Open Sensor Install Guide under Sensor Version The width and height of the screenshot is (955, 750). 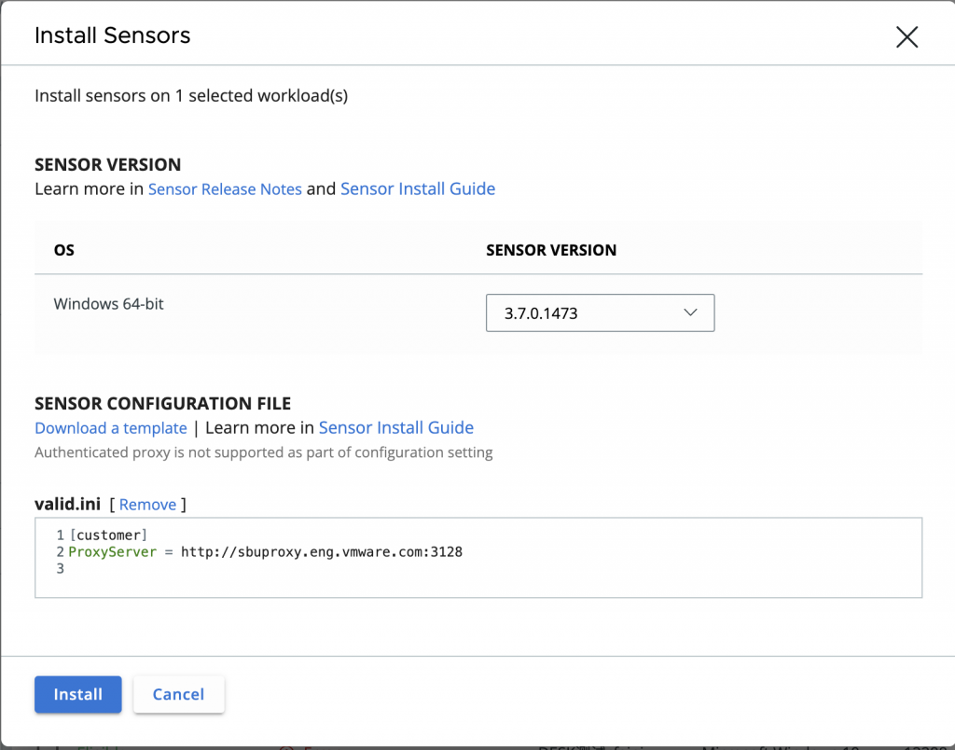(417, 189)
